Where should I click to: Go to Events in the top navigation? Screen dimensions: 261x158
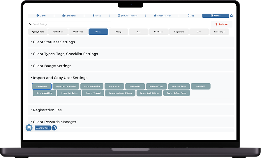pos(97,16)
